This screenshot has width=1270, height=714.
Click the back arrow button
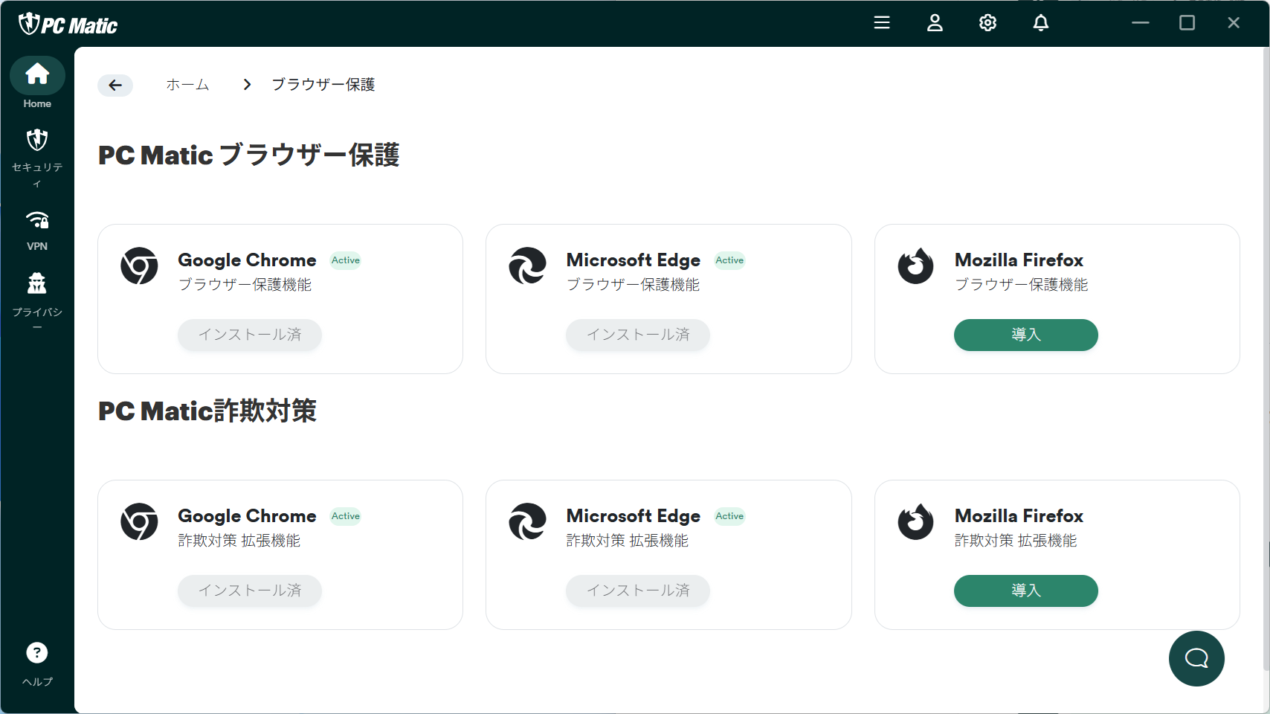coord(115,86)
